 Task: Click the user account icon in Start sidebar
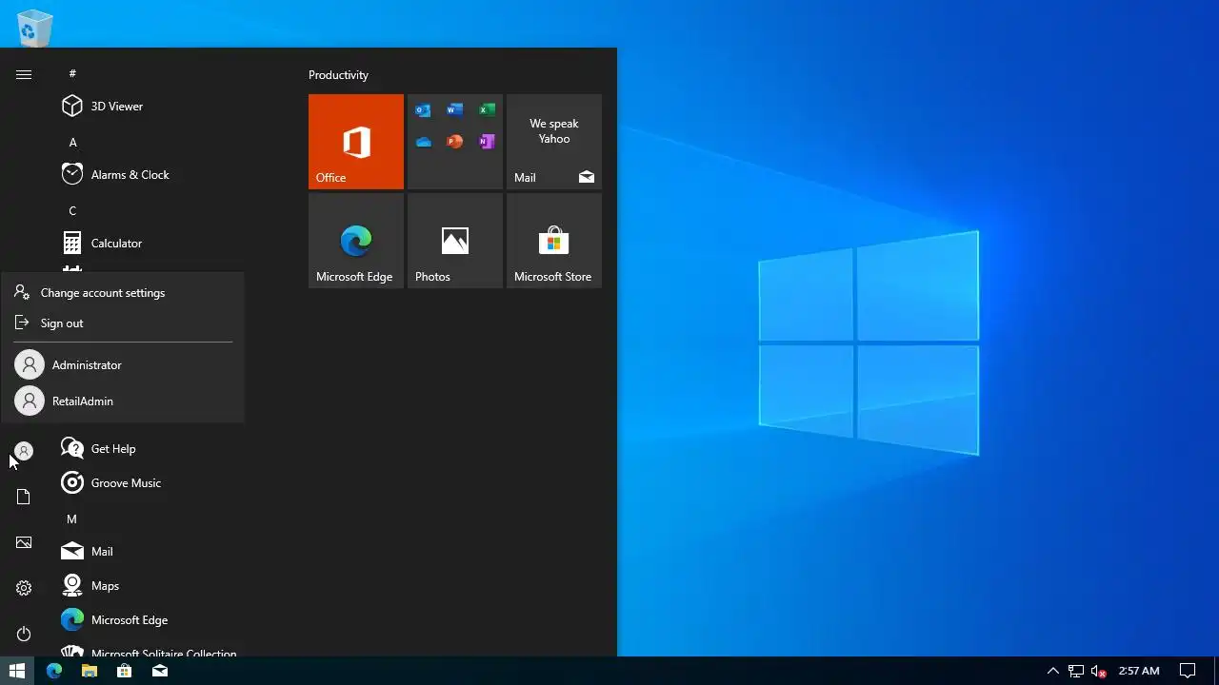(x=24, y=451)
